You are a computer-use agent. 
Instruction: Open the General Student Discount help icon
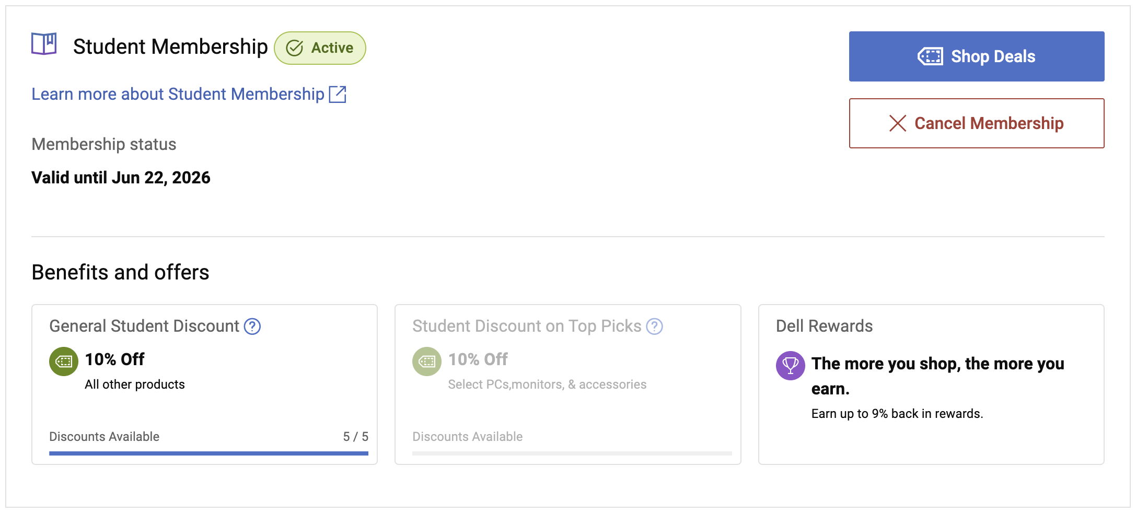pyautogui.click(x=252, y=327)
